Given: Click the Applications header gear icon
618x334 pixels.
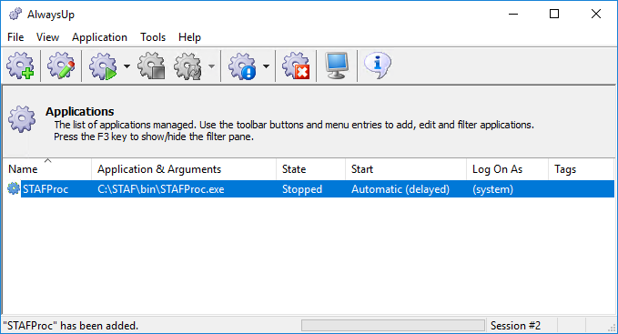Looking at the screenshot, I should [x=22, y=118].
